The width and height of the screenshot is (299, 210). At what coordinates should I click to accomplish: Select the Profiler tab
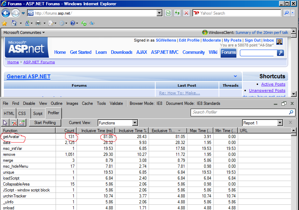coord(54,113)
